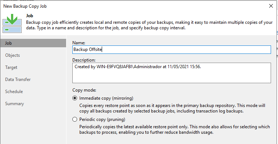Image resolution: width=278 pixels, height=144 pixels.
Task: Click inside the Description text box
Action: pos(172,73)
